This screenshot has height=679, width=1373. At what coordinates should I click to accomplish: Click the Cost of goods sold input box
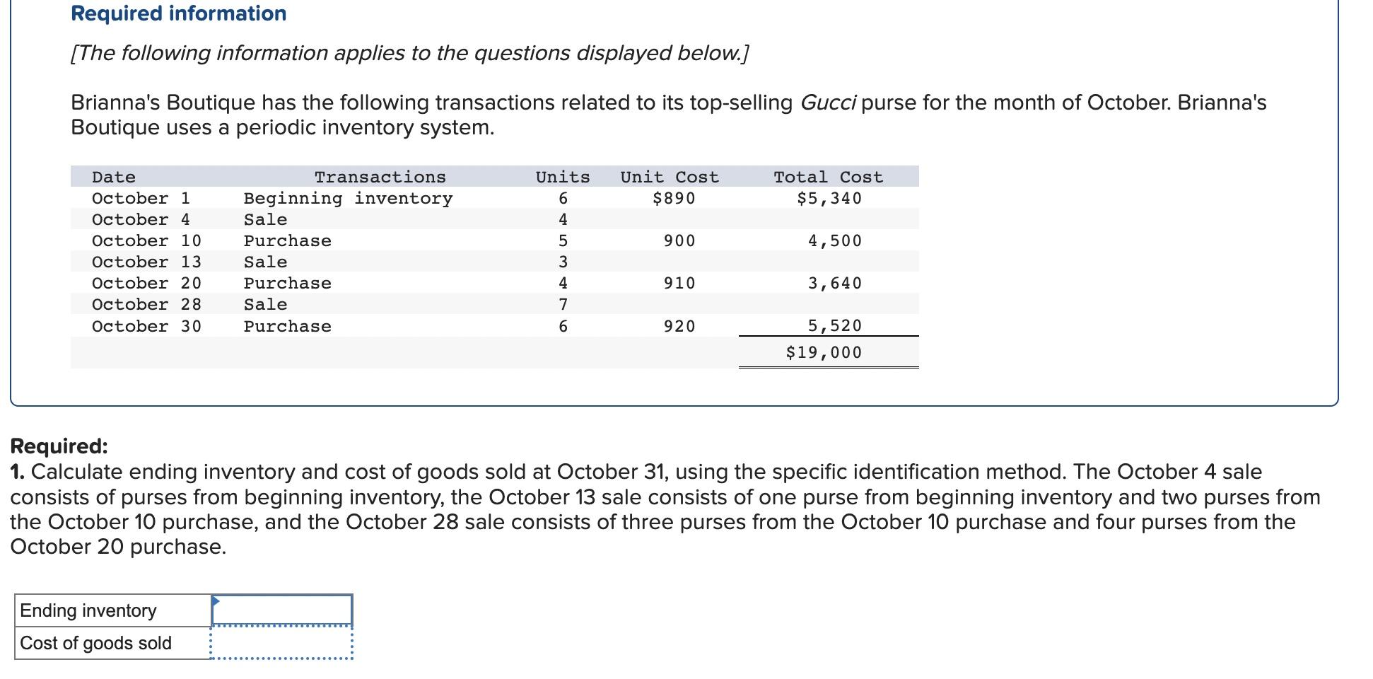[x=283, y=642]
